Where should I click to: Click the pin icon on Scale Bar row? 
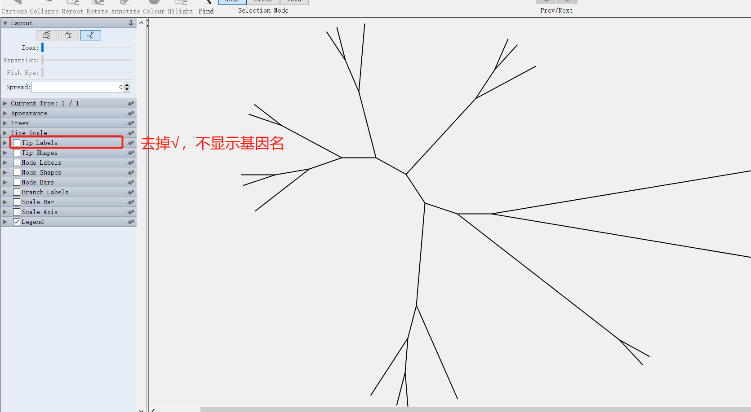coord(131,202)
